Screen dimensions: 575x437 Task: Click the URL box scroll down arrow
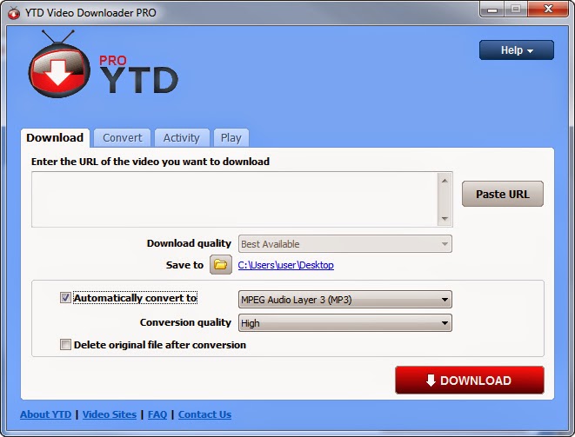[445, 219]
